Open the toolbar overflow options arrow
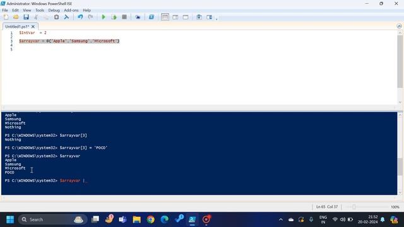This screenshot has width=404, height=227. 217,19
